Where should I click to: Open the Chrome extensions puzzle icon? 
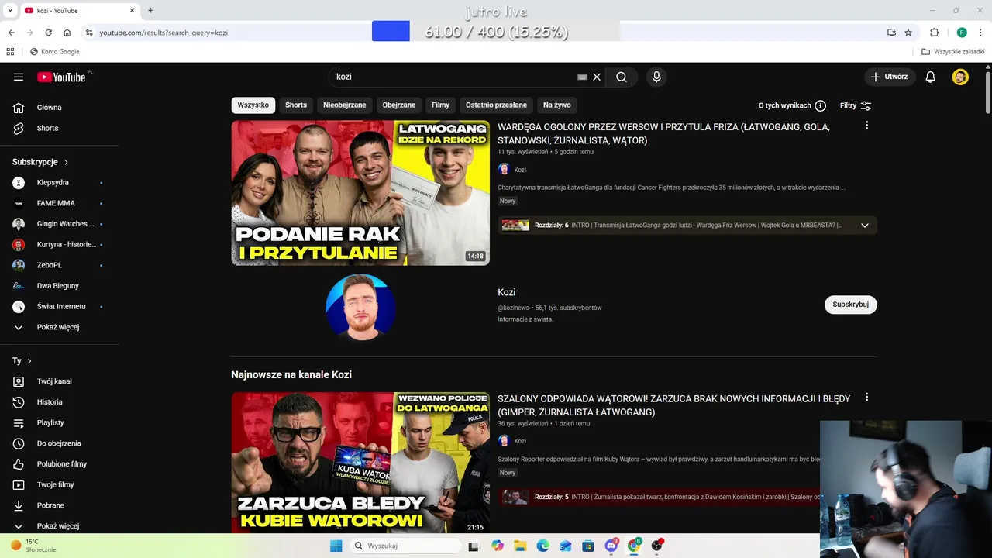934,33
